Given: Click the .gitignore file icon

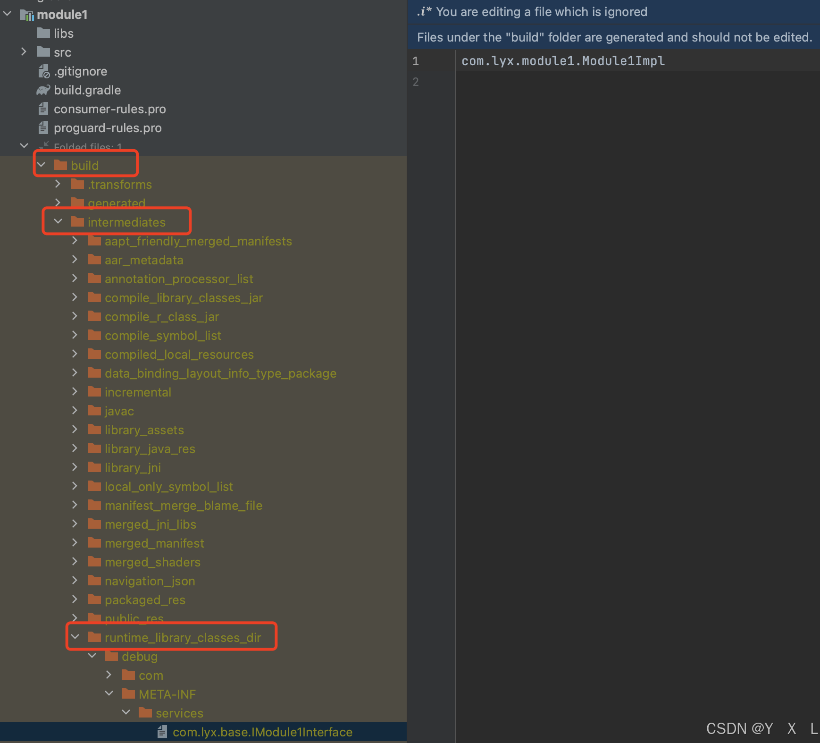Looking at the screenshot, I should click(x=43, y=71).
